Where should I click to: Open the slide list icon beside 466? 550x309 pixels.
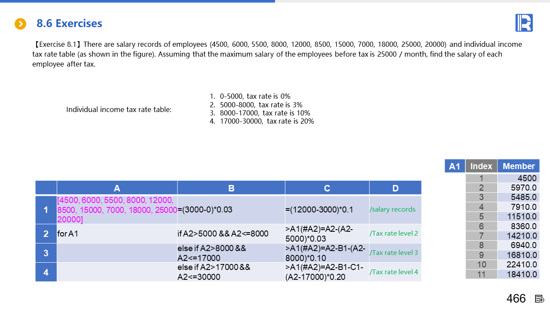[540, 299]
